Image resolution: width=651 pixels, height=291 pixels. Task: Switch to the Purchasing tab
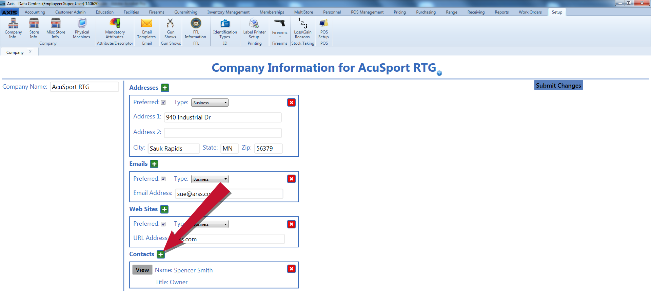426,12
